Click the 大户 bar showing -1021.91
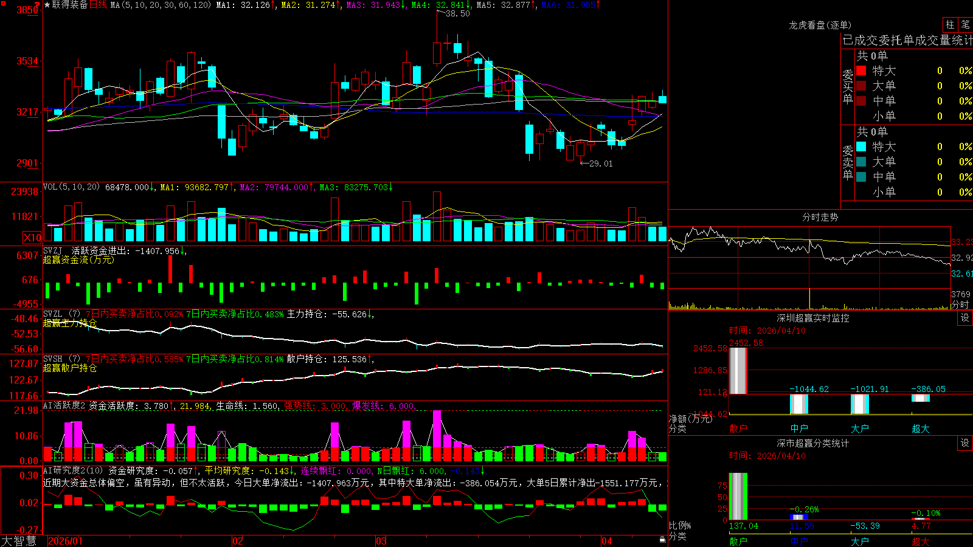This screenshot has width=973, height=547. point(860,404)
